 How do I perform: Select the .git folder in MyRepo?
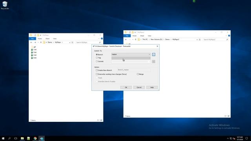[x=34, y=47]
